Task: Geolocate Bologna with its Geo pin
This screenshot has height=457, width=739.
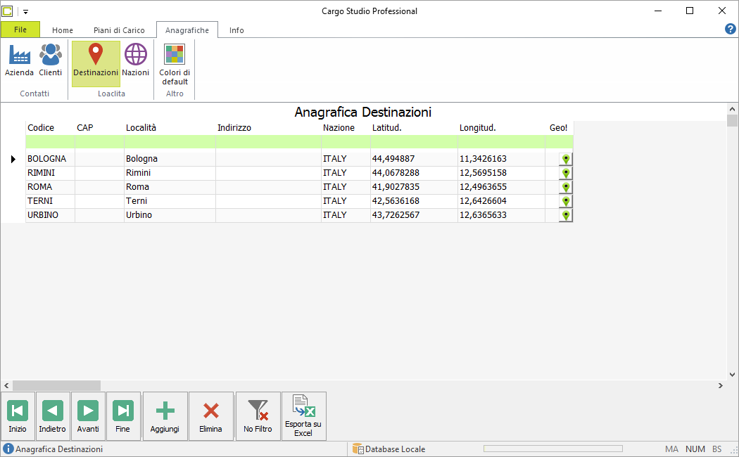Action: coord(566,159)
